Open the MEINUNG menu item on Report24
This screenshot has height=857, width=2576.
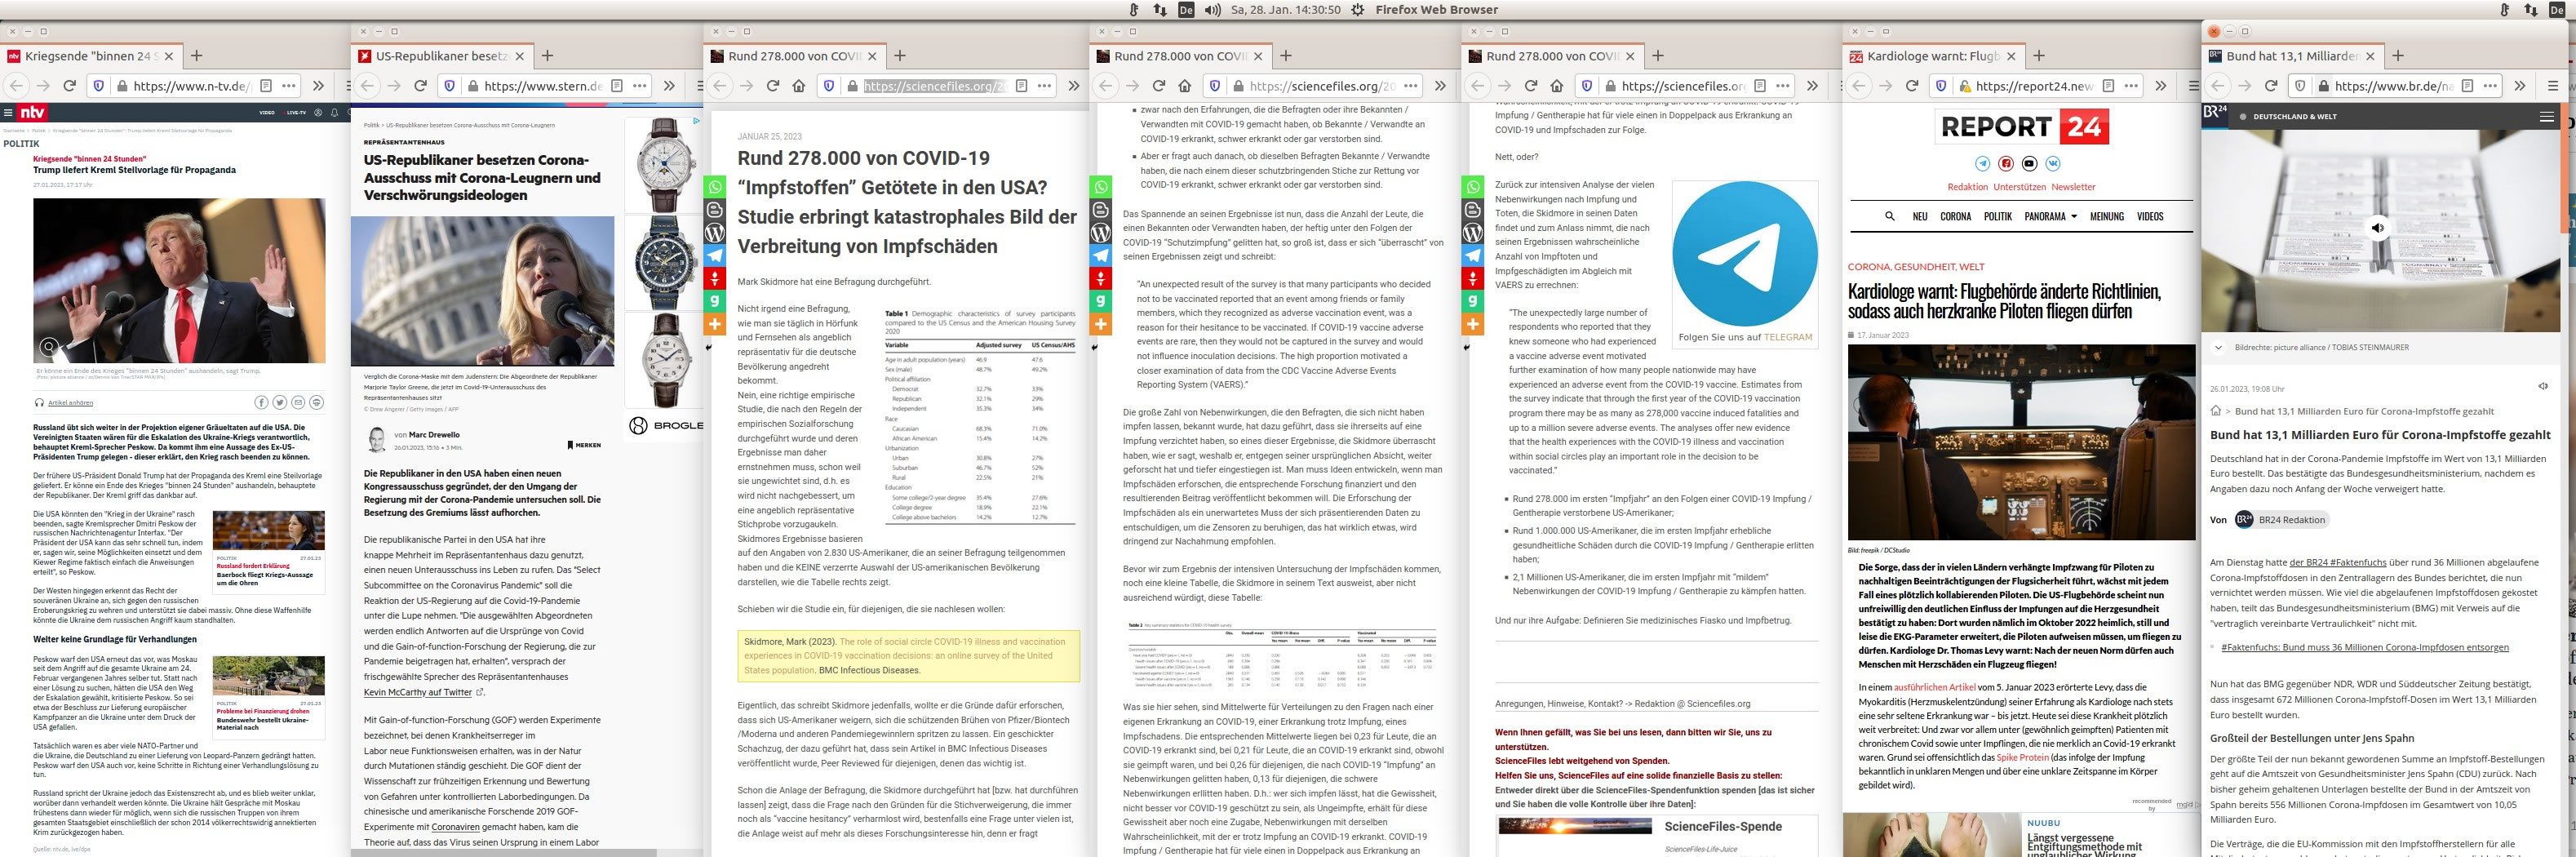pyautogui.click(x=2107, y=216)
